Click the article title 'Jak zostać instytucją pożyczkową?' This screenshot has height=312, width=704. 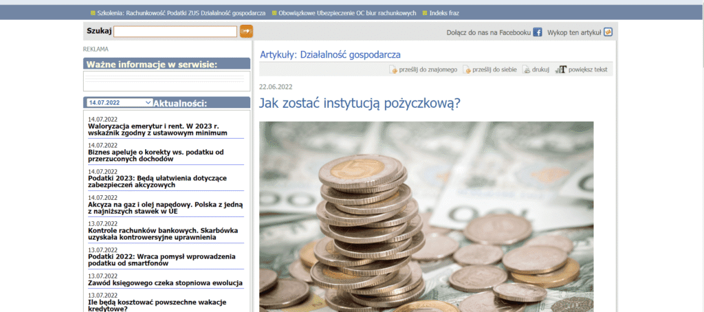pyautogui.click(x=360, y=104)
